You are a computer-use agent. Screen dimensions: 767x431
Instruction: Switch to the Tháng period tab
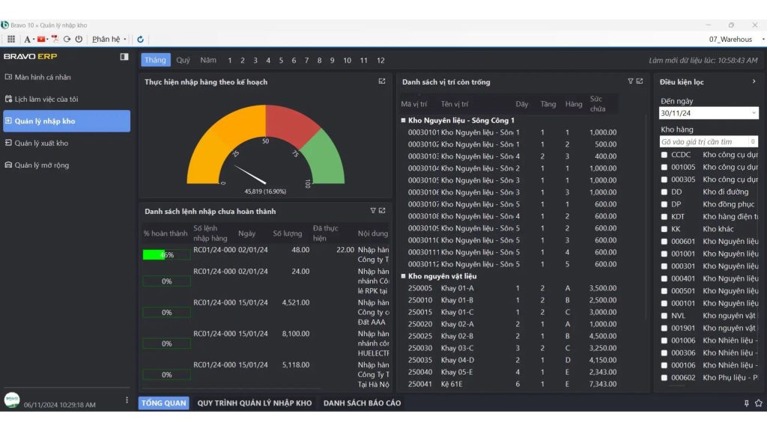coord(156,60)
